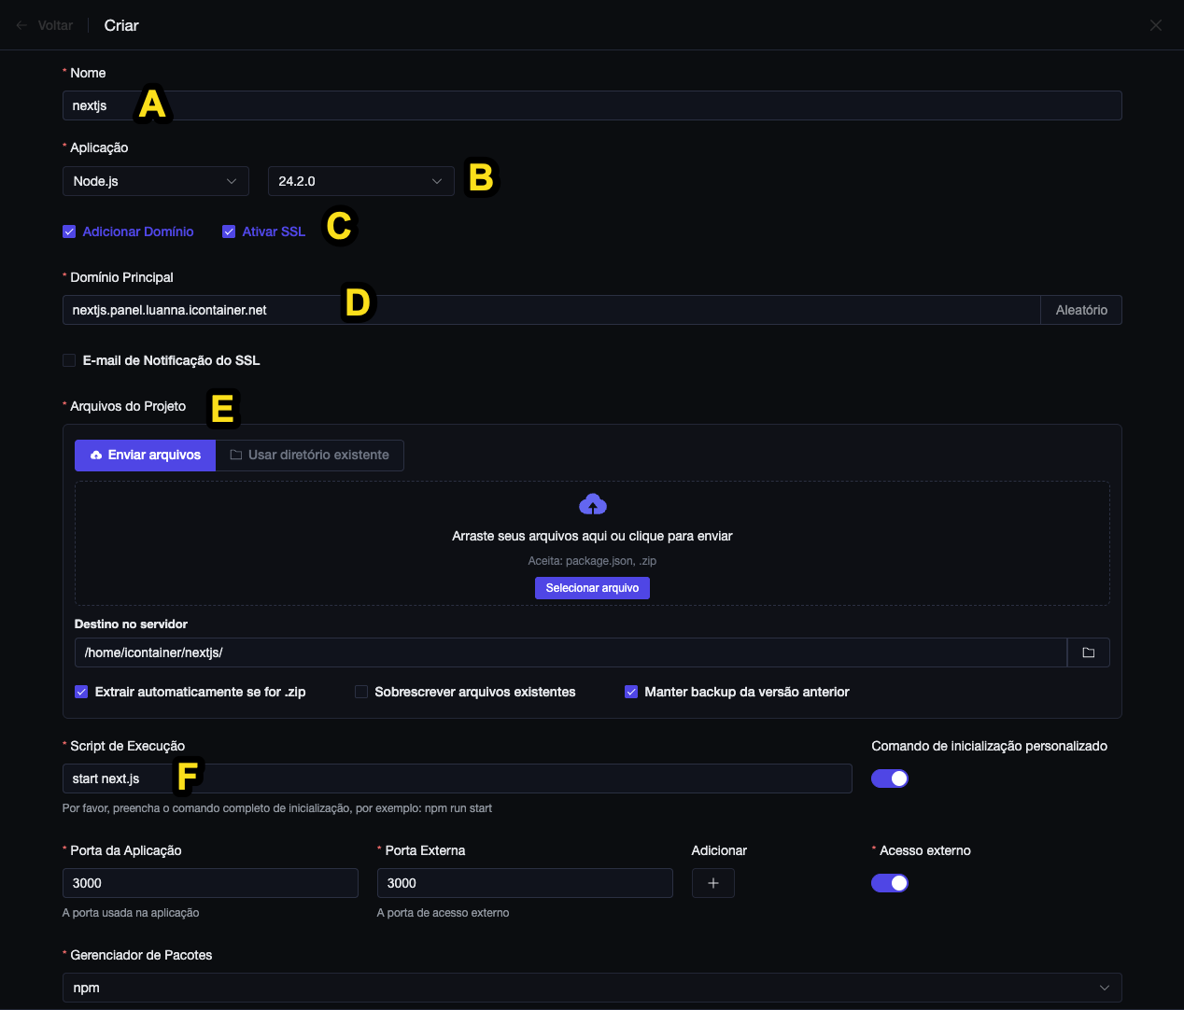Switch to Usar diretório existente tab
This screenshot has width=1184, height=1010.
point(310,455)
